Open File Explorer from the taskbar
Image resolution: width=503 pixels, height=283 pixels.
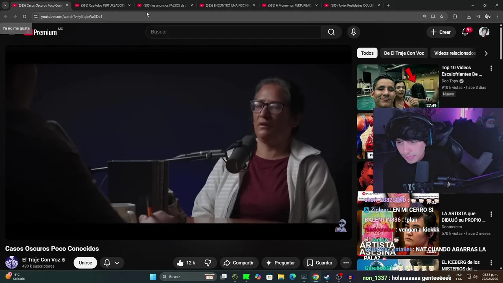coord(281,277)
